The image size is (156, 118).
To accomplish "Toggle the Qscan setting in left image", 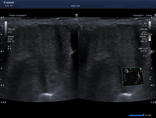I will click(x=11, y=37).
